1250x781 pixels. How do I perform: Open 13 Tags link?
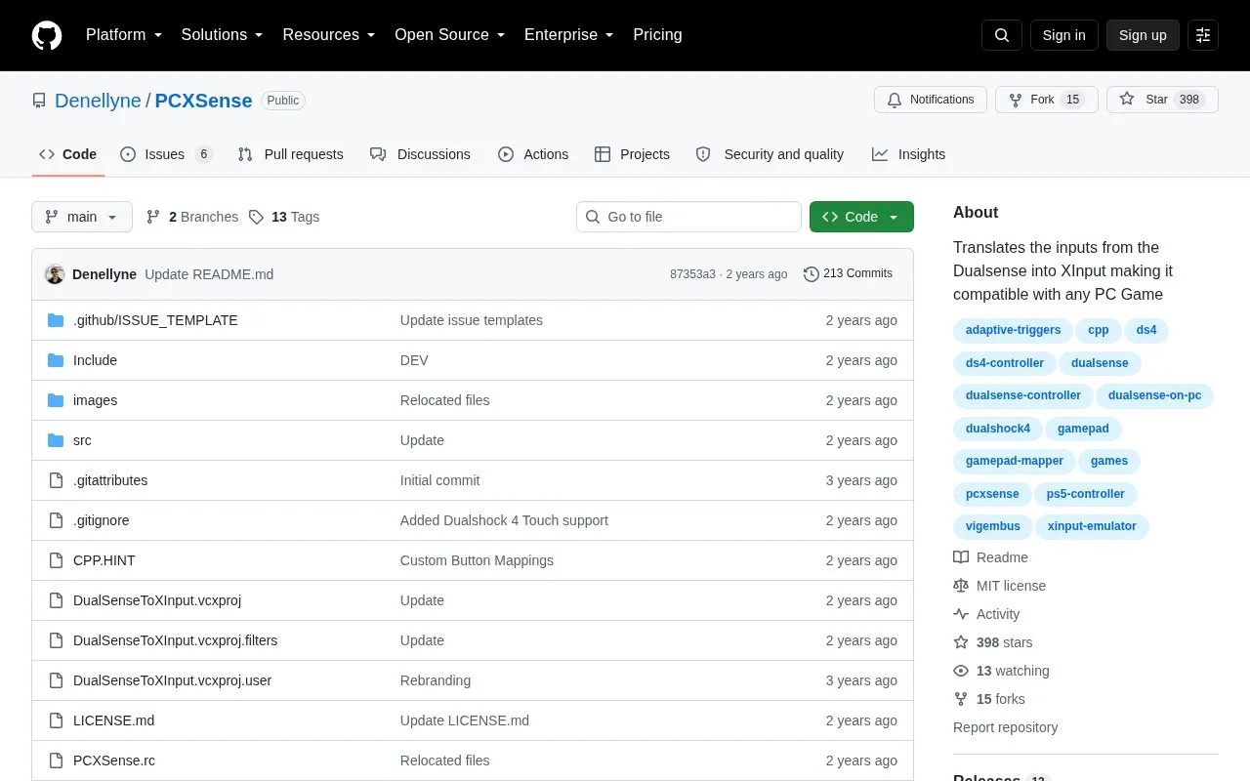click(284, 217)
